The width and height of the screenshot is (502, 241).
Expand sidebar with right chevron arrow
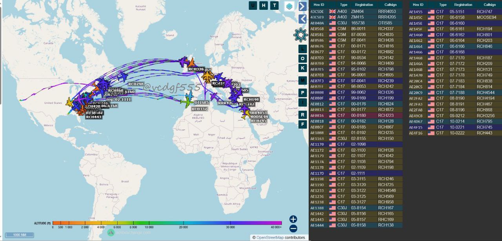point(302,6)
